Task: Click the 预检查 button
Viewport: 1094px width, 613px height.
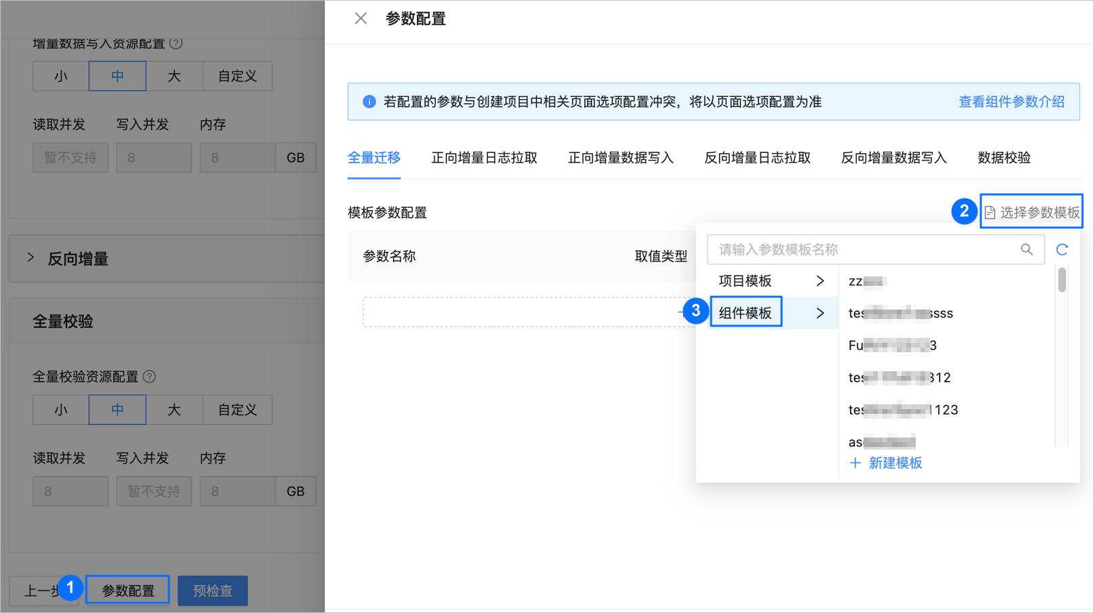Action: [213, 591]
